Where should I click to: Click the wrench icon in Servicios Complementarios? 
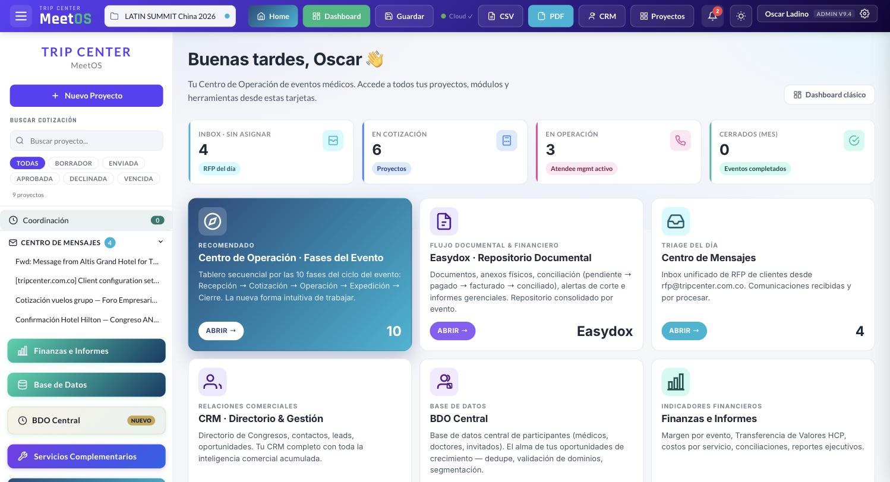pos(23,456)
